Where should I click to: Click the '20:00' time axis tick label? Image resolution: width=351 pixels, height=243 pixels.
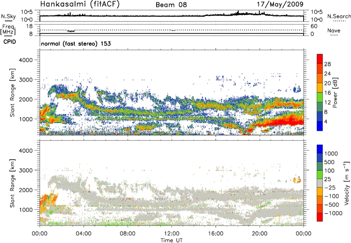(260, 234)
